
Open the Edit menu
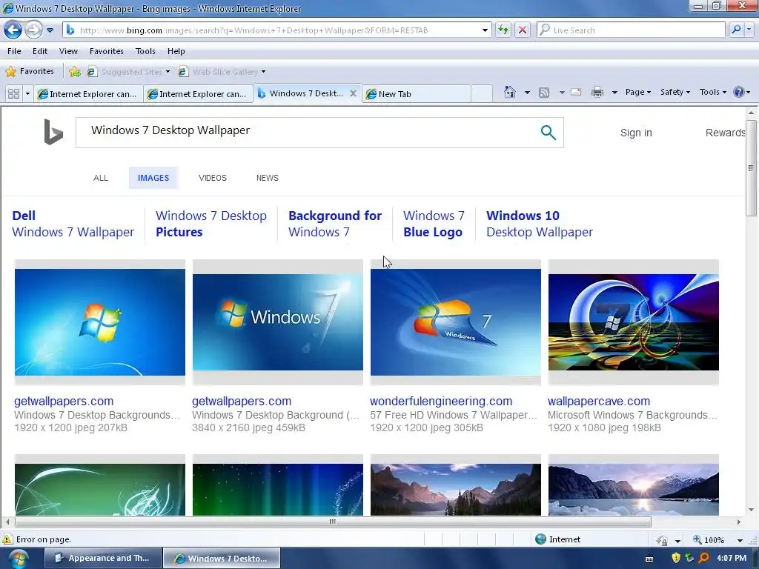(x=40, y=51)
